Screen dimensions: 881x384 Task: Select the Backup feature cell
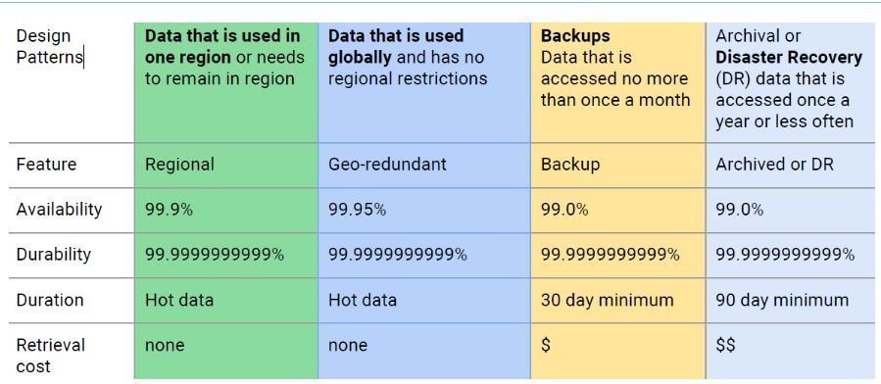click(x=618, y=165)
